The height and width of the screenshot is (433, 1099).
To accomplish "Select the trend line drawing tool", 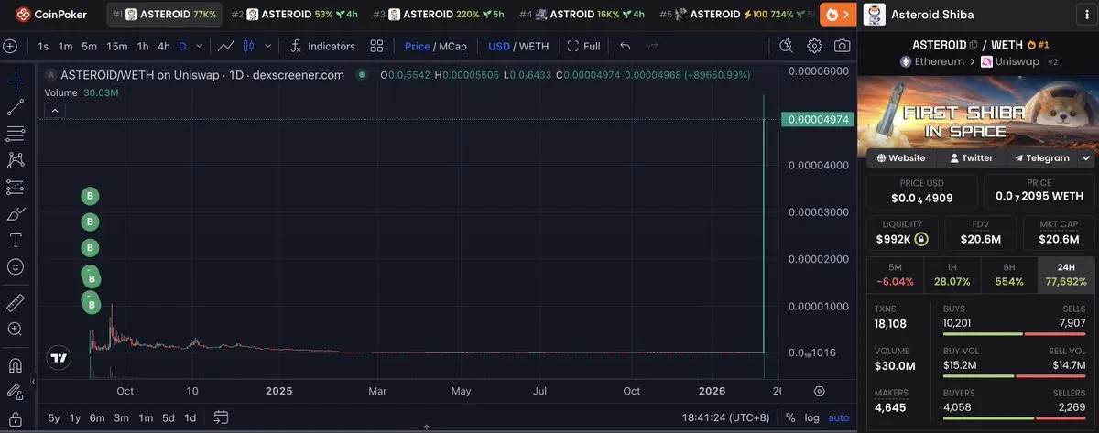I will click(15, 108).
